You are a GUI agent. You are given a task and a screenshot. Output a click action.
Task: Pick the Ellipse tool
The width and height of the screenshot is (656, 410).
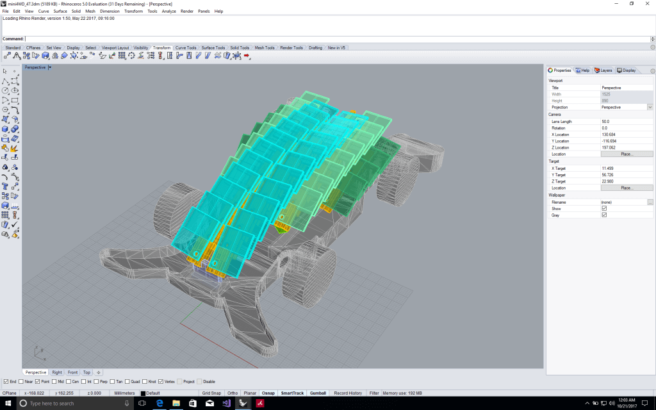pos(15,91)
